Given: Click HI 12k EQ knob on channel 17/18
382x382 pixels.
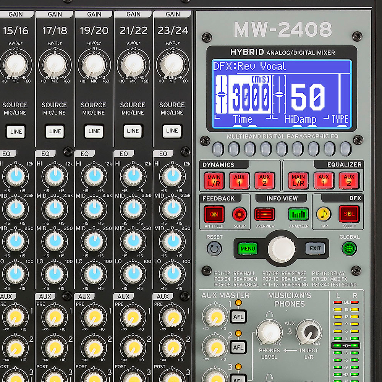Looking at the screenshot, I should click(55, 176).
